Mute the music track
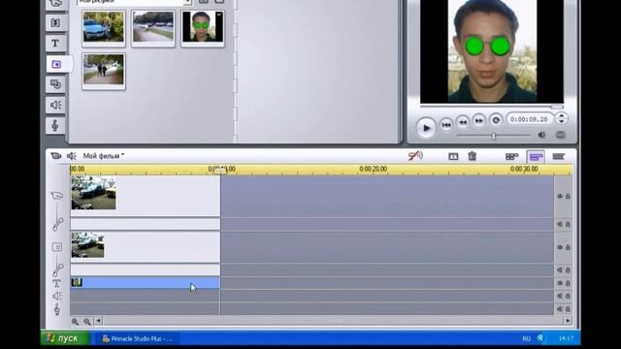Image resolution: width=621 pixels, height=349 pixels. pyautogui.click(x=560, y=309)
